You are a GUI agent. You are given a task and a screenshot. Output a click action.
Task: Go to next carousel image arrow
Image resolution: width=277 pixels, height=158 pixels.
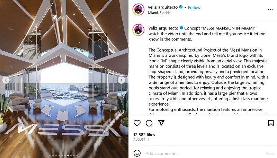(122, 80)
